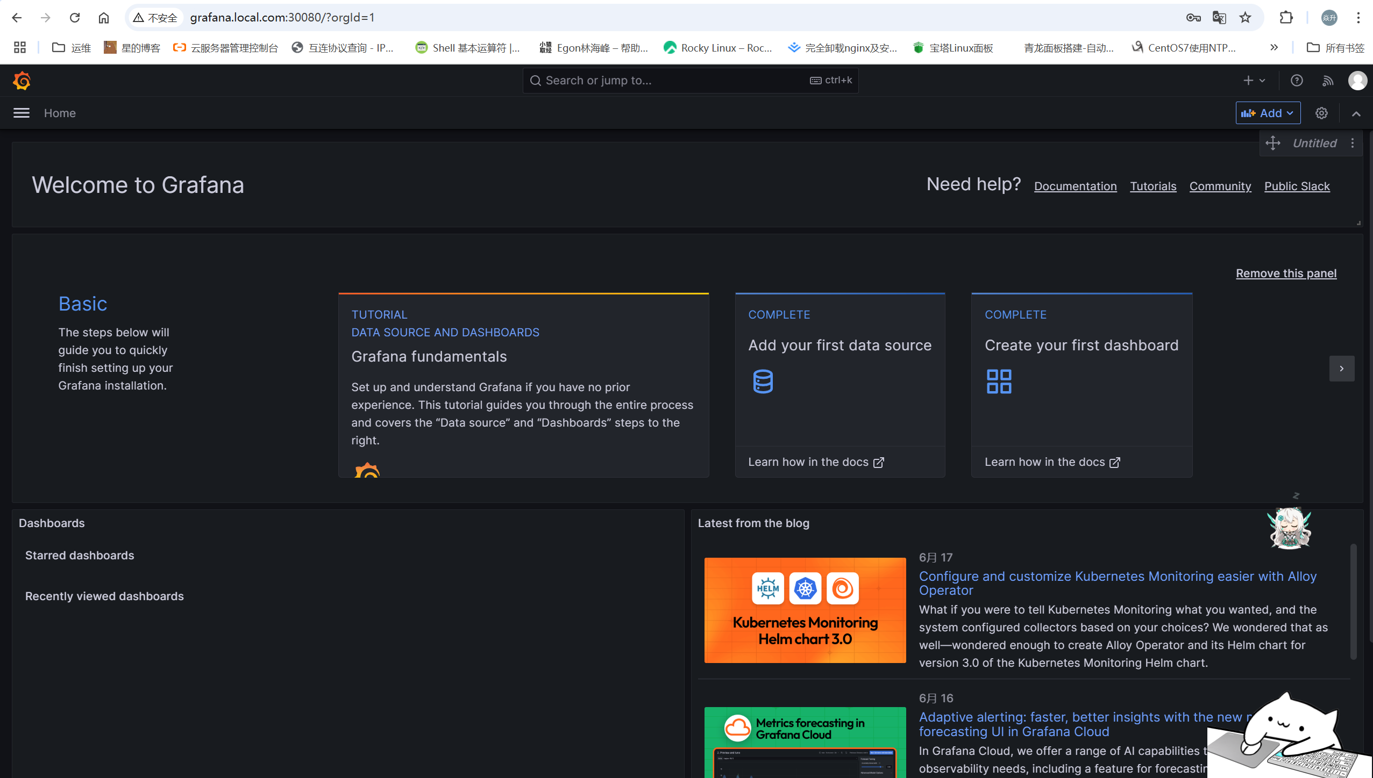Go to next setup steps arrow
1373x778 pixels.
[x=1341, y=369]
